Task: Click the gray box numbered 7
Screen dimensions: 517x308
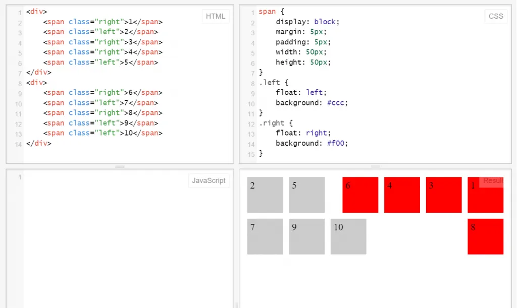Action: tap(265, 236)
